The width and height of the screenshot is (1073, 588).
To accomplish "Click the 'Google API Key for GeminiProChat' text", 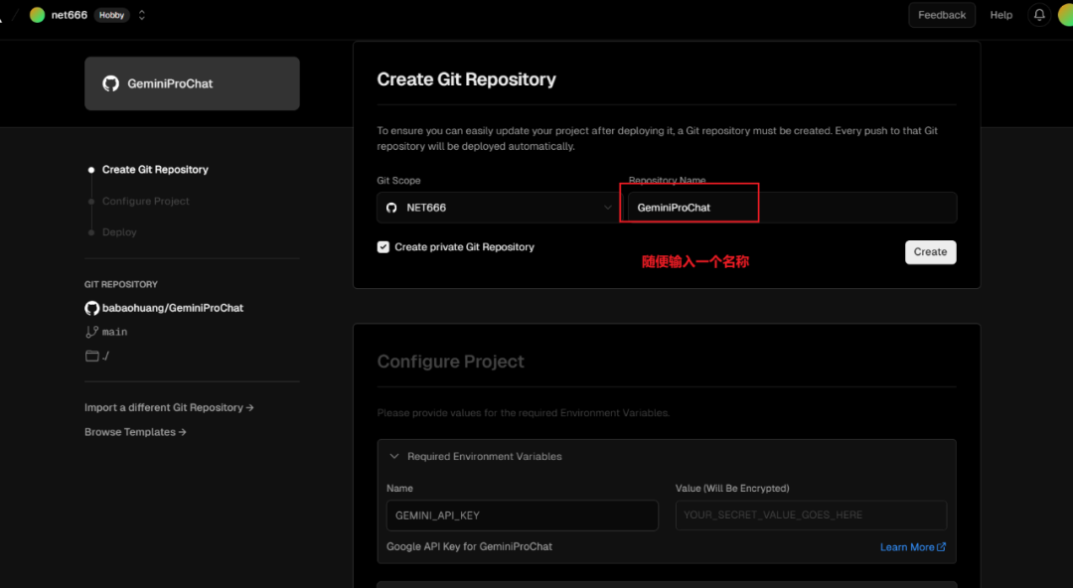I will click(469, 547).
